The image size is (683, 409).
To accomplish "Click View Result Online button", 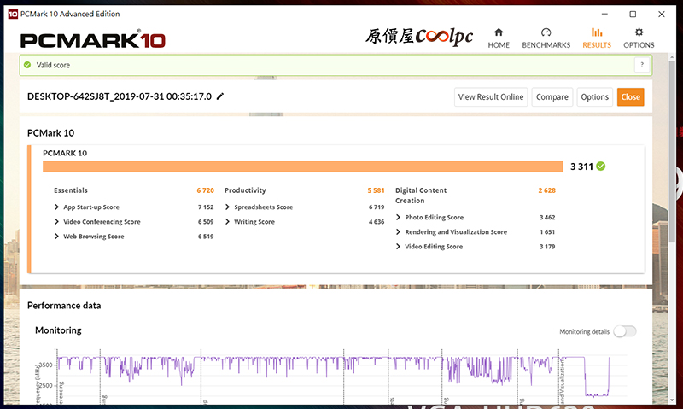I will 491,96.
